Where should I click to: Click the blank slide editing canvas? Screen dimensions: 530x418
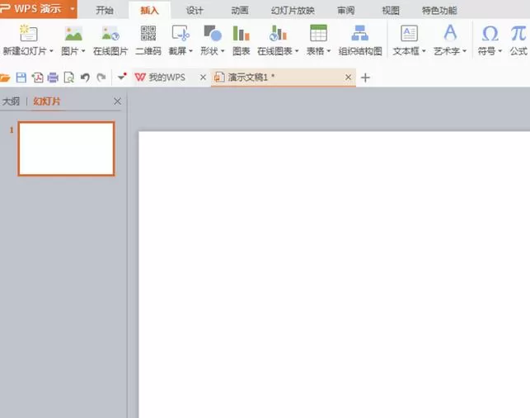click(x=335, y=275)
